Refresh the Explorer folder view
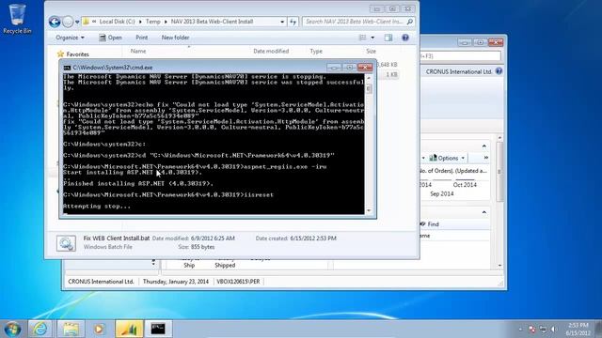Viewport: 602px width, 338px height. pyautogui.click(x=293, y=22)
